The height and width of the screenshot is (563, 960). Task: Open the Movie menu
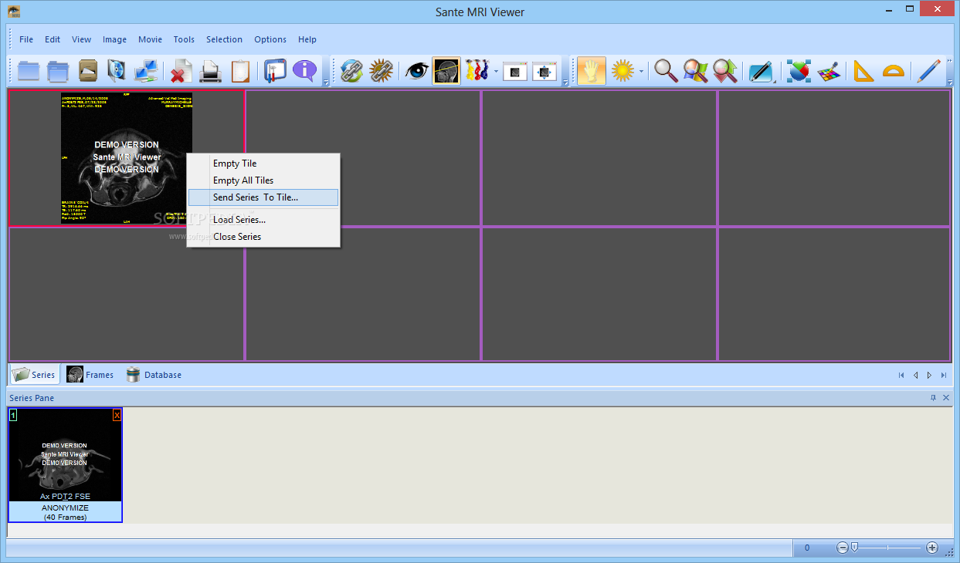point(150,39)
